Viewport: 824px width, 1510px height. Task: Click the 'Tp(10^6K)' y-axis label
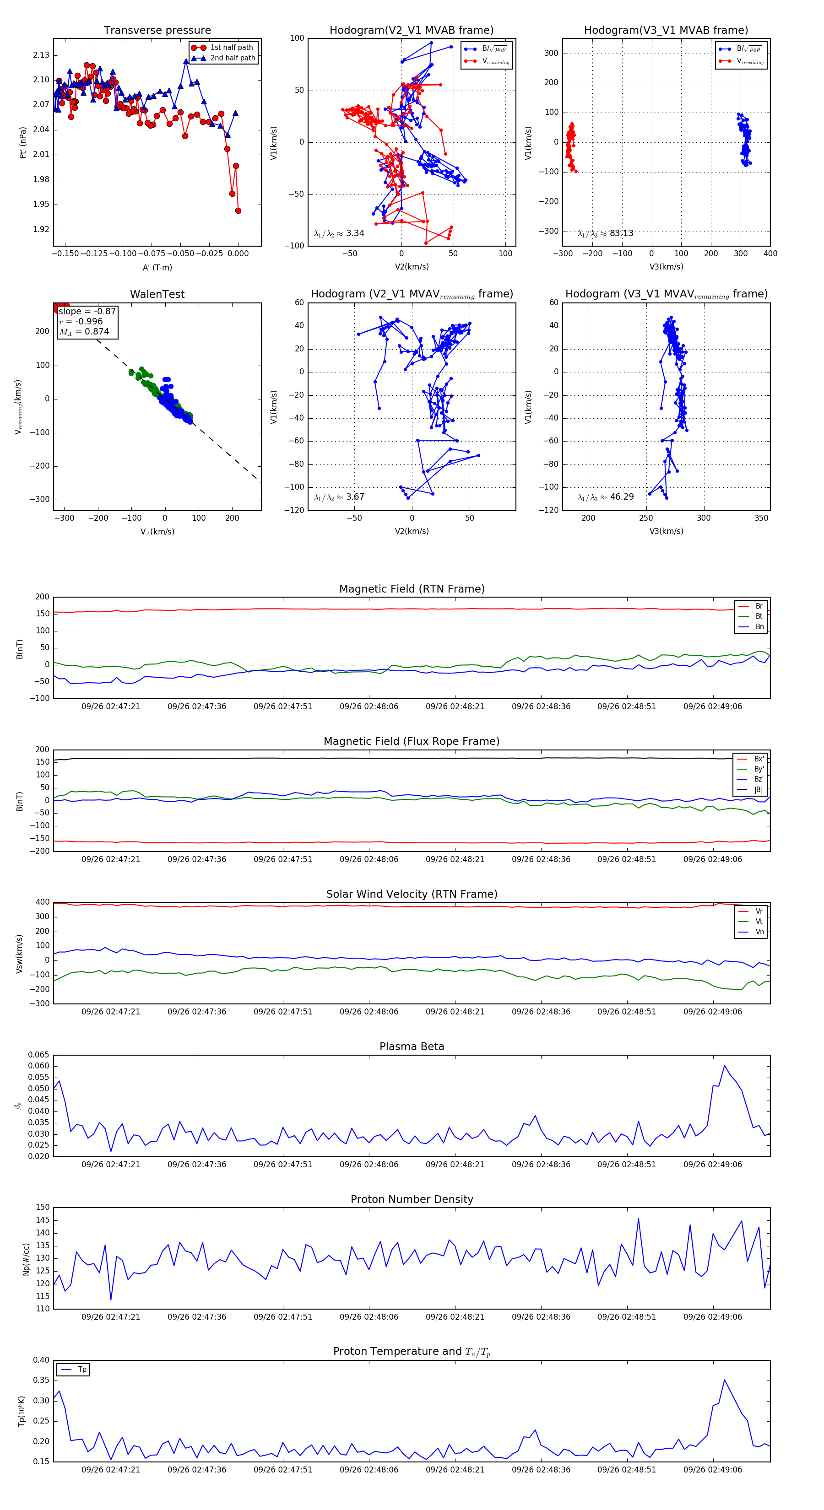pos(22,1411)
